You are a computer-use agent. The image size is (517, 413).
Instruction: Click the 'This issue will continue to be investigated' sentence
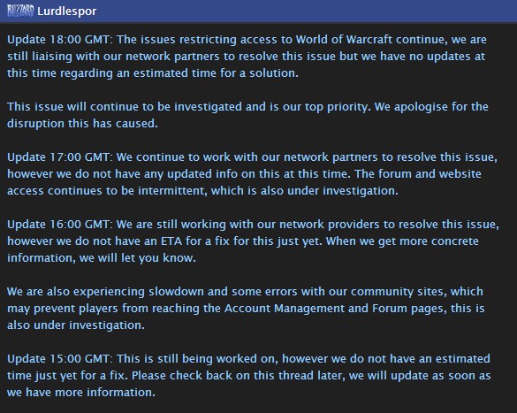click(187, 107)
